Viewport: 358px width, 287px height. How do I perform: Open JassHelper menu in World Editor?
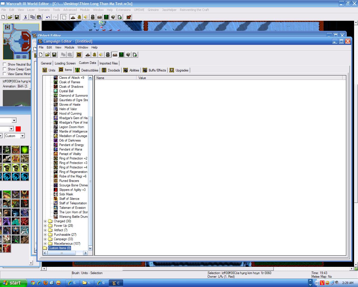click(x=169, y=10)
